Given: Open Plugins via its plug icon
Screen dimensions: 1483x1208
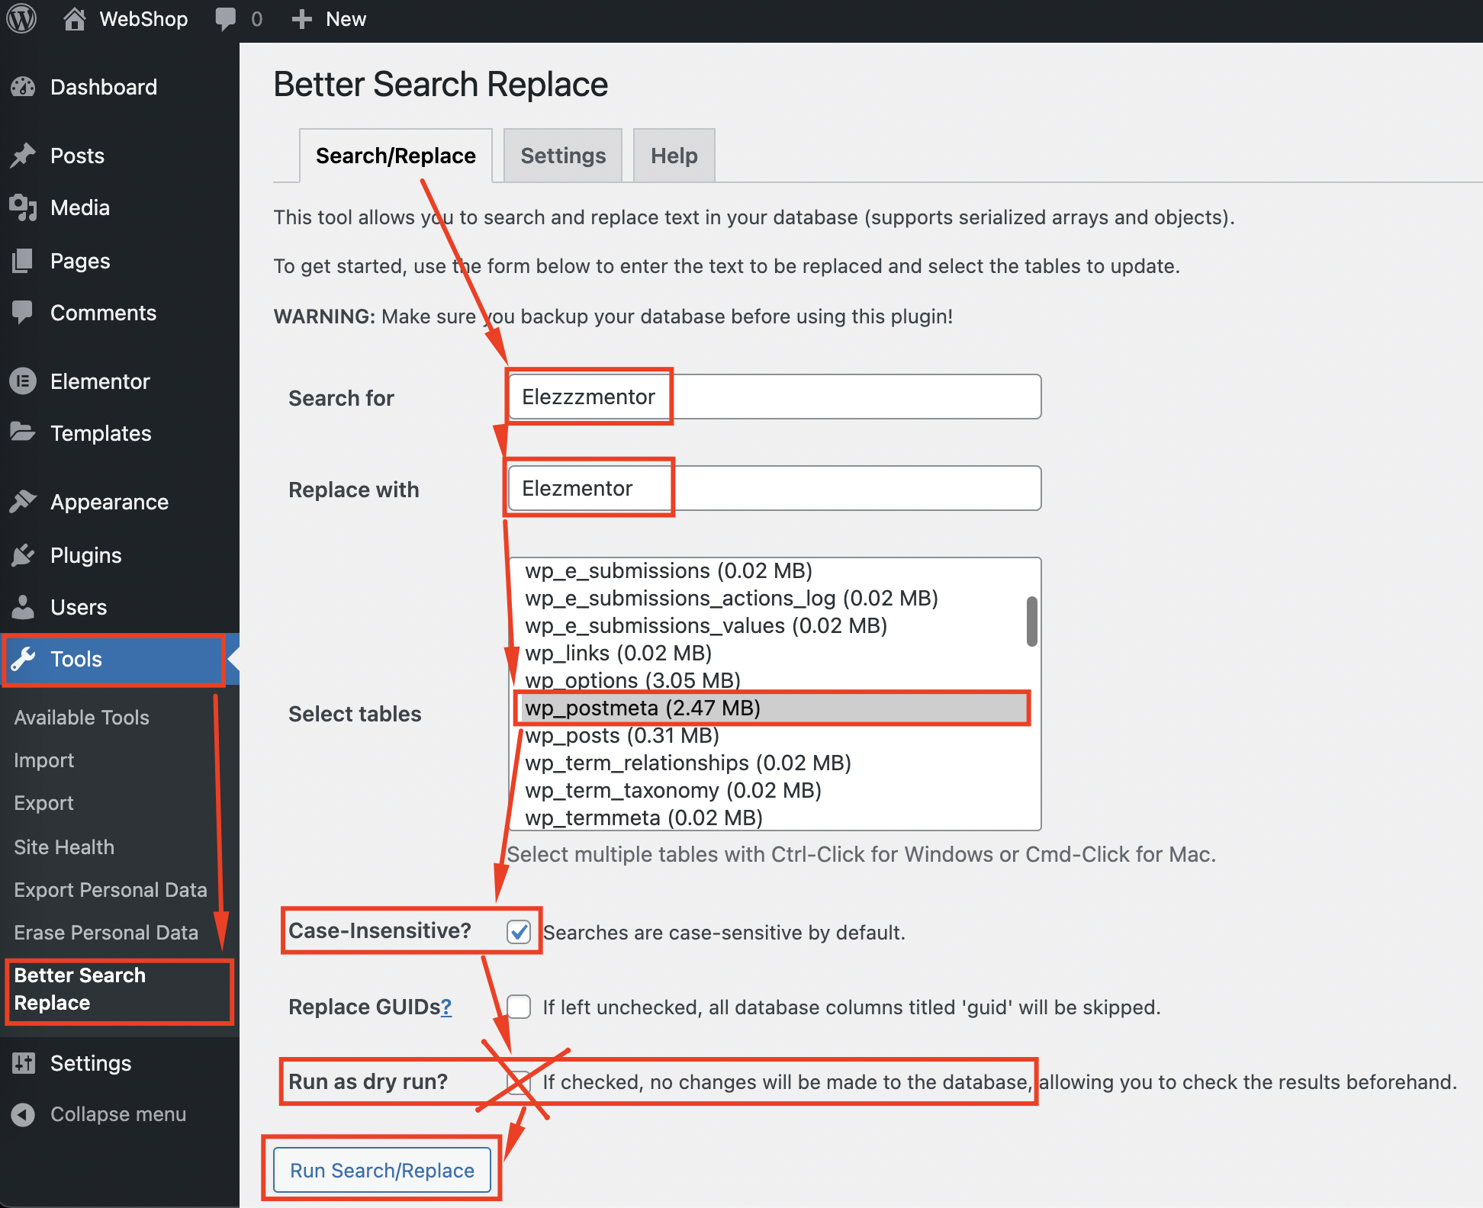Looking at the screenshot, I should pos(23,555).
